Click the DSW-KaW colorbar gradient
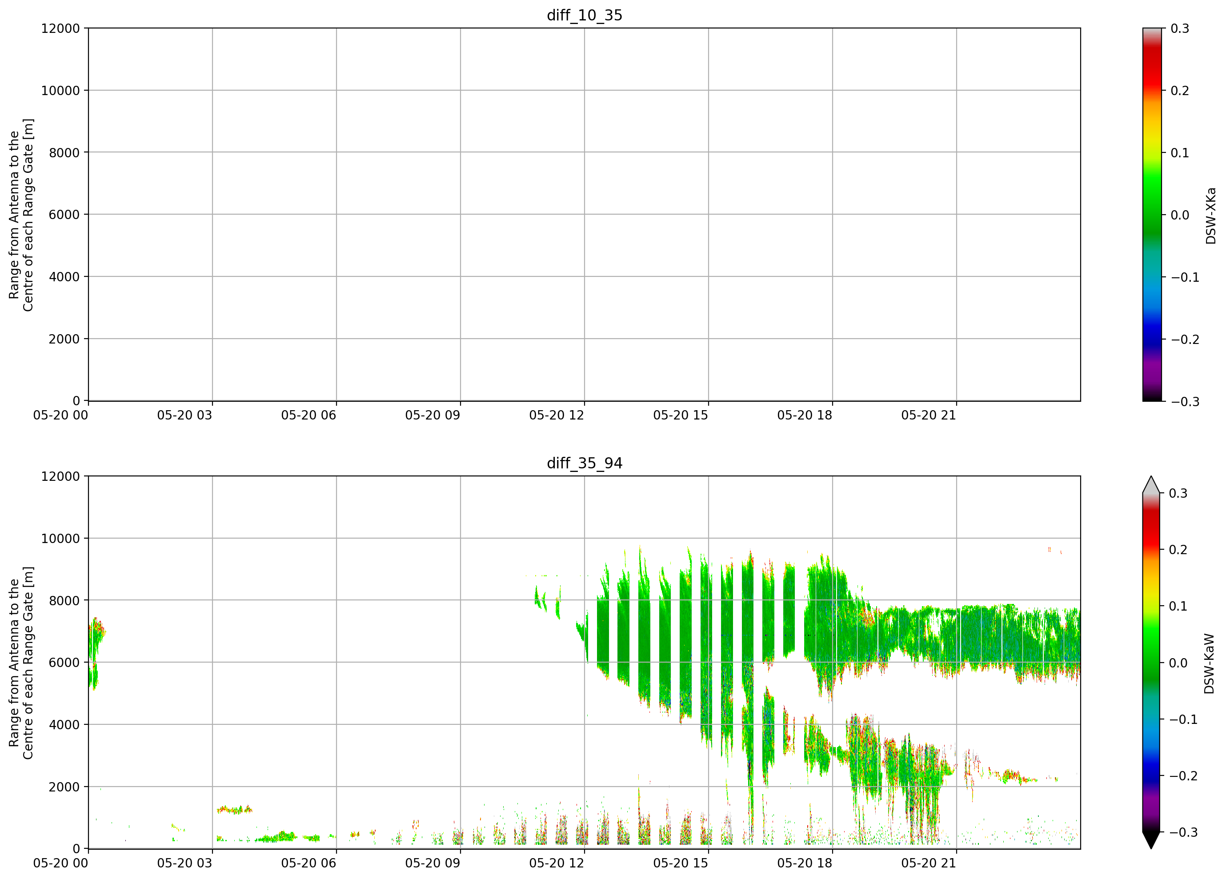 (x=1151, y=662)
